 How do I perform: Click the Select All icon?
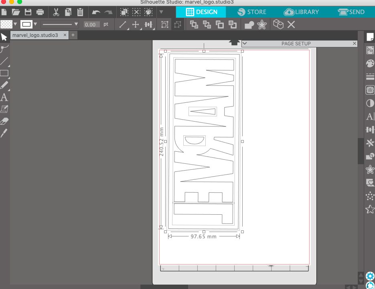[x=124, y=12]
